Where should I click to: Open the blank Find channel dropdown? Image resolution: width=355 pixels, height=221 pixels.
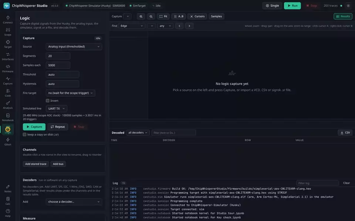(151, 26)
